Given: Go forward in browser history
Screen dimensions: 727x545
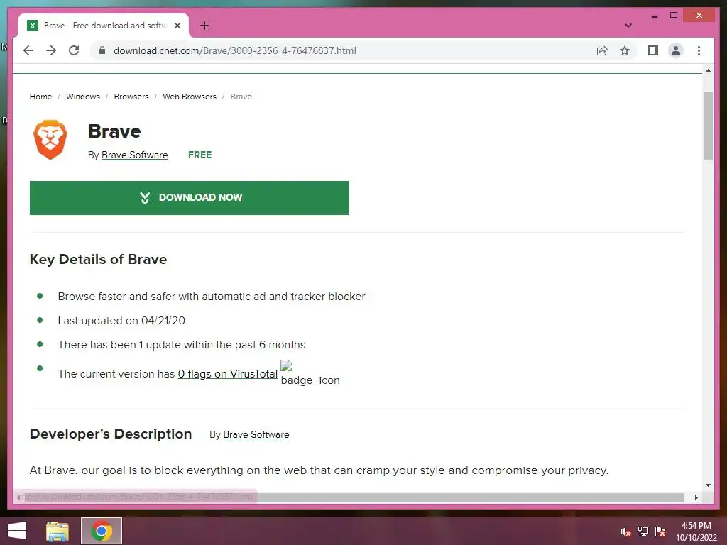Looking at the screenshot, I should pyautogui.click(x=51, y=50).
